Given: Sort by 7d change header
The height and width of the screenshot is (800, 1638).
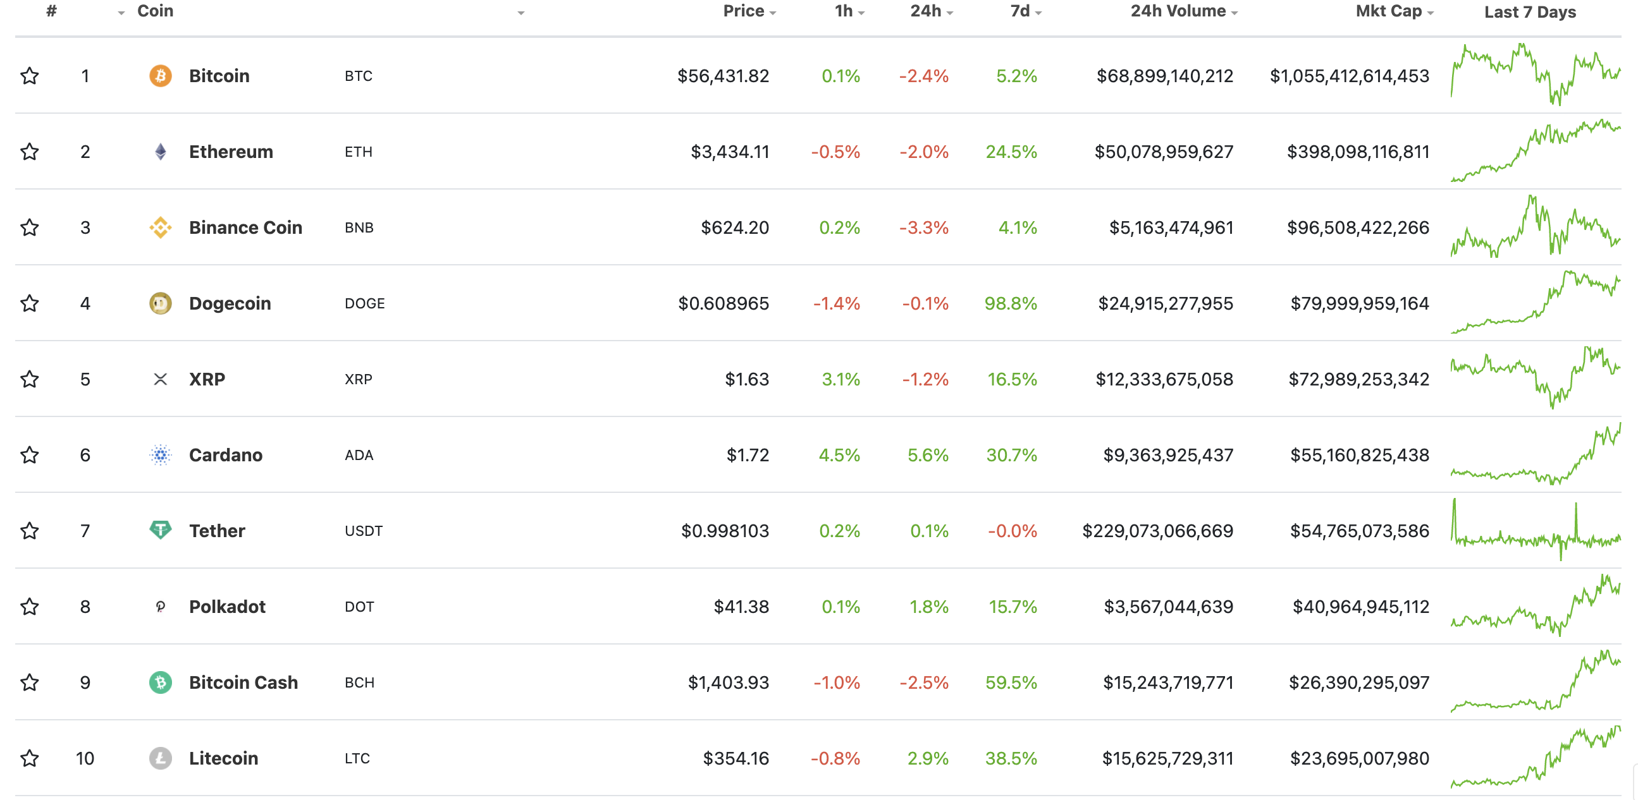Looking at the screenshot, I should coord(1025,11).
